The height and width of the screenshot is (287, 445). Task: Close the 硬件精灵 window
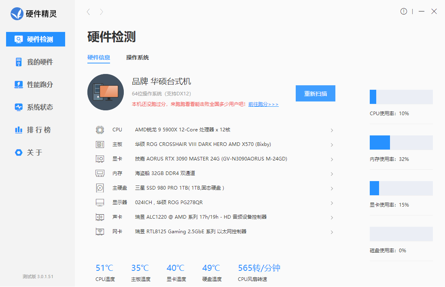[434, 11]
